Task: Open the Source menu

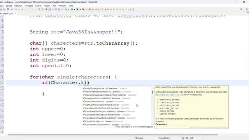Action: 9,6
